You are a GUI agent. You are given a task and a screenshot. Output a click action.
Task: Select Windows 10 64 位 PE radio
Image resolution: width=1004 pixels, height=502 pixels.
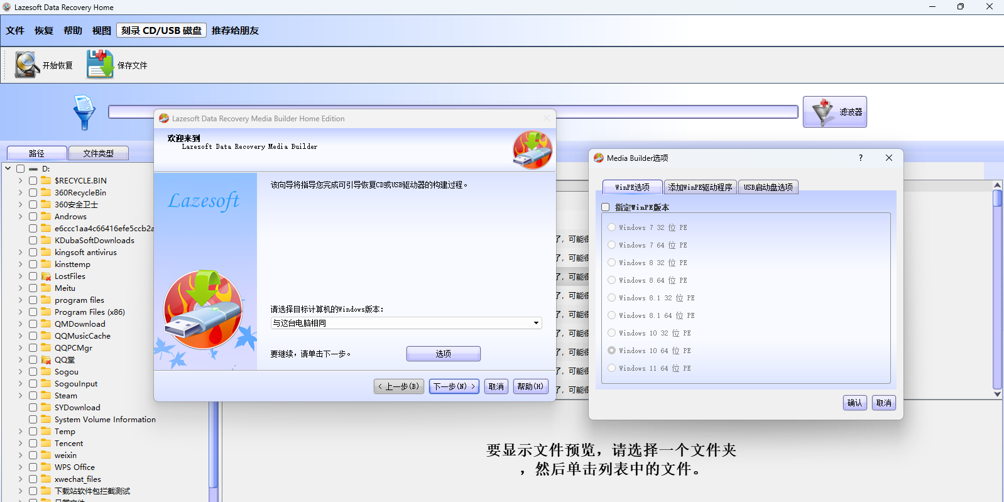[x=611, y=351]
